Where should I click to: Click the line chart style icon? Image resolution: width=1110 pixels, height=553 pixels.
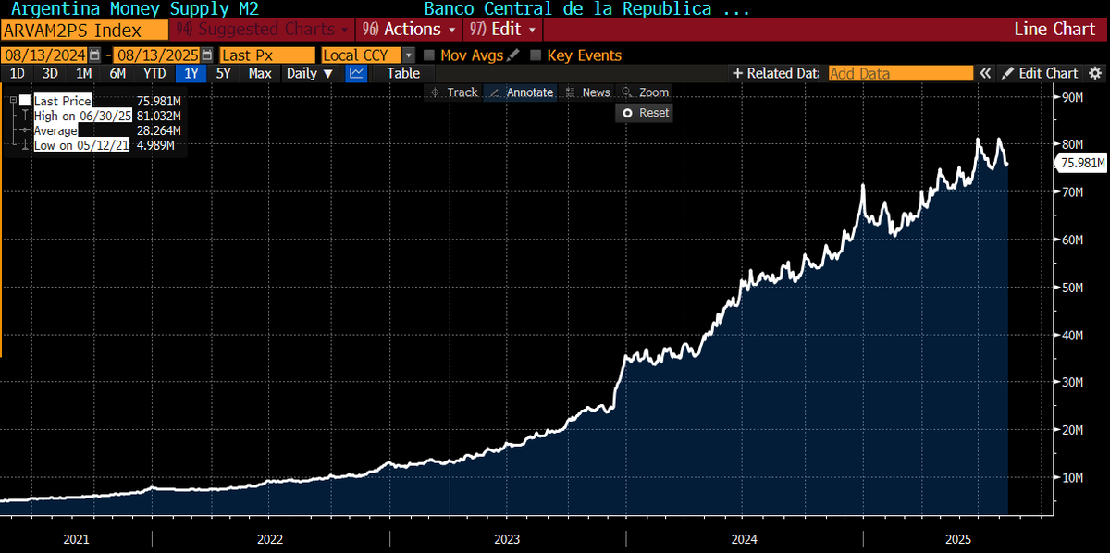[x=356, y=73]
